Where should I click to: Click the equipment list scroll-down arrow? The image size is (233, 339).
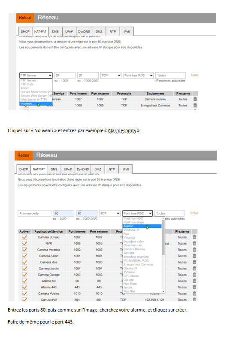(163, 292)
